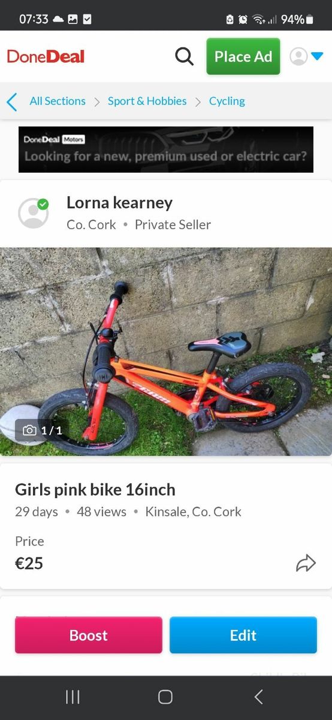The height and width of the screenshot is (720, 332).
Task: Open the DoneDeal Motors banner ad
Action: [x=166, y=149]
